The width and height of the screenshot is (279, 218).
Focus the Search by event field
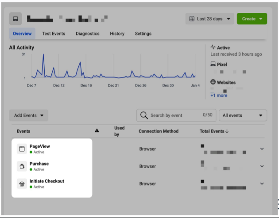pos(176,115)
